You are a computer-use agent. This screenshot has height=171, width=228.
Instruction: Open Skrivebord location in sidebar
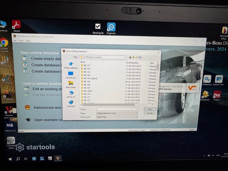(x=71, y=75)
